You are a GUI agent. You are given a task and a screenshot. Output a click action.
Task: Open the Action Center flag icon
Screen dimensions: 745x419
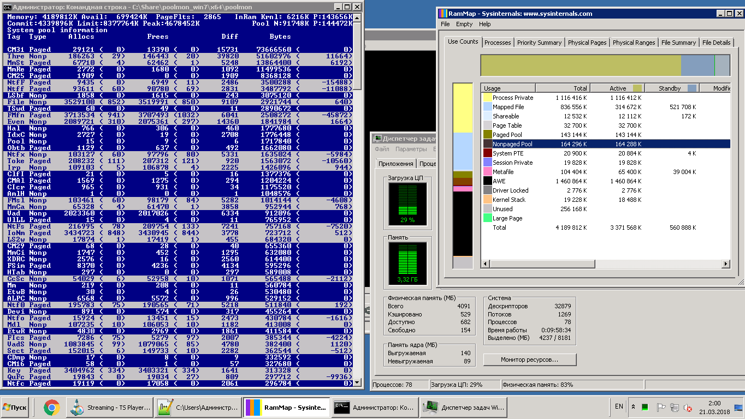(x=660, y=407)
